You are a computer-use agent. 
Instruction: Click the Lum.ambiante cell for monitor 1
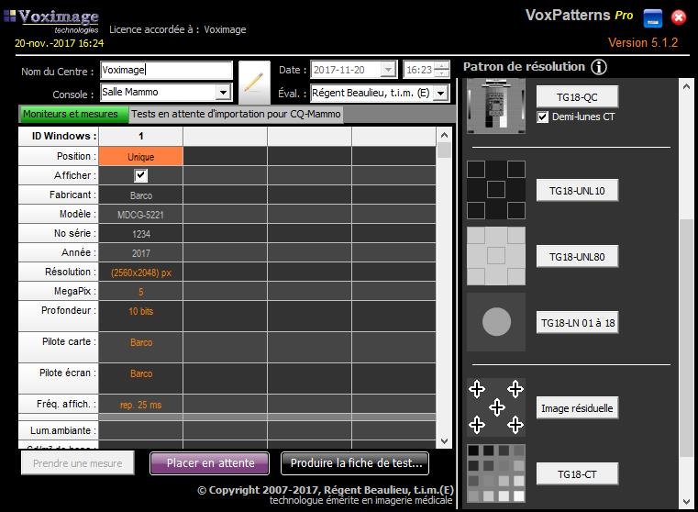(x=140, y=430)
